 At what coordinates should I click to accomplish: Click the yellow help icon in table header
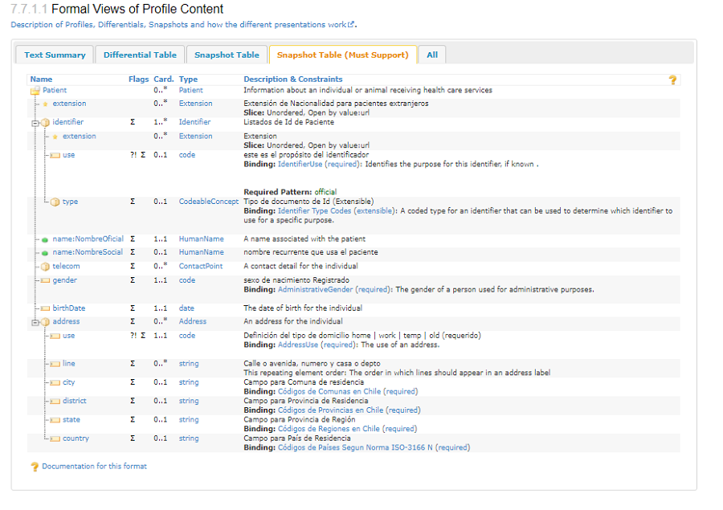pyautogui.click(x=672, y=80)
